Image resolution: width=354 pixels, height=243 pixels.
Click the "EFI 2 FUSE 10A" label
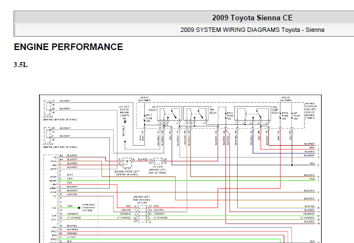[x=230, y=116]
